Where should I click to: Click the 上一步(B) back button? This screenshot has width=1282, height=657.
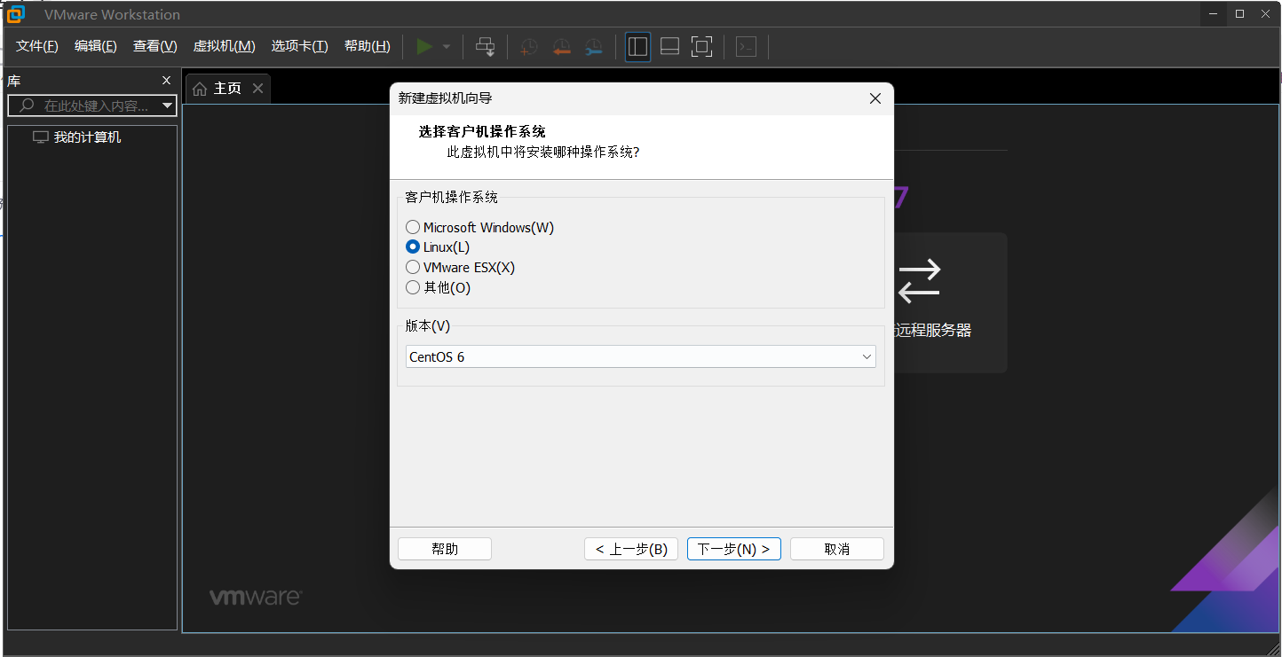(x=631, y=549)
